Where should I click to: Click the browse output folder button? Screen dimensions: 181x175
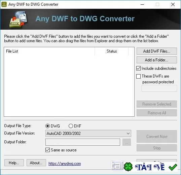pos(126,142)
